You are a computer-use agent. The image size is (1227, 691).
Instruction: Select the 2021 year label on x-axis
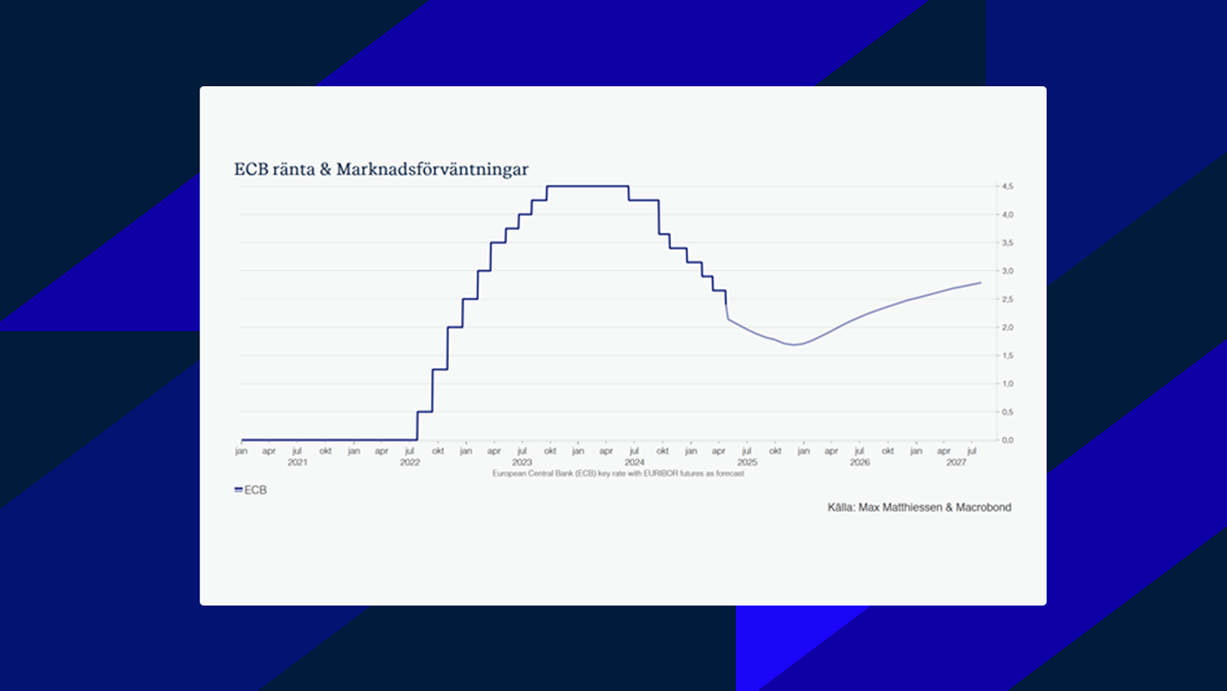[x=297, y=463]
